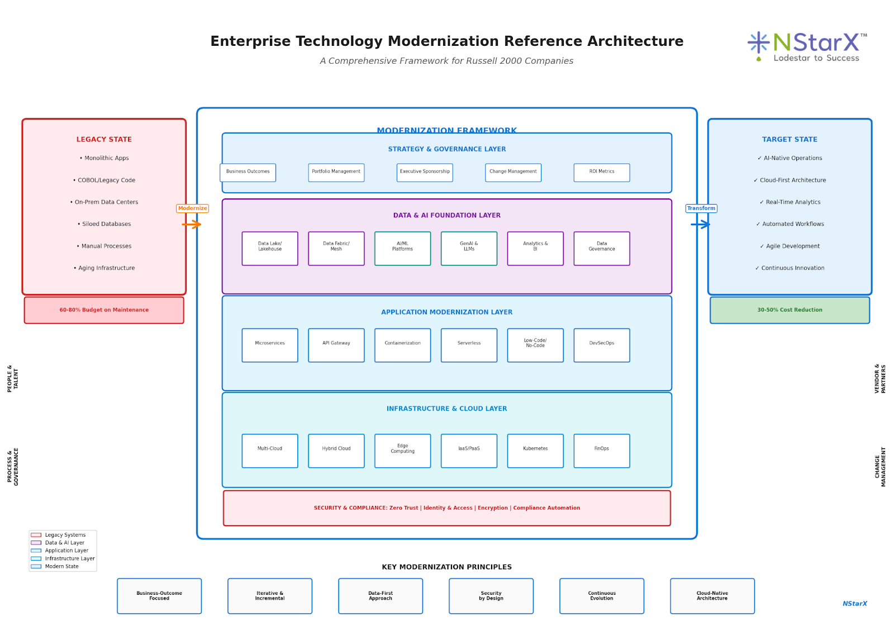Click the 30-50% Cost Reduction banner
Image resolution: width=894 pixels, height=625 pixels.
790,310
